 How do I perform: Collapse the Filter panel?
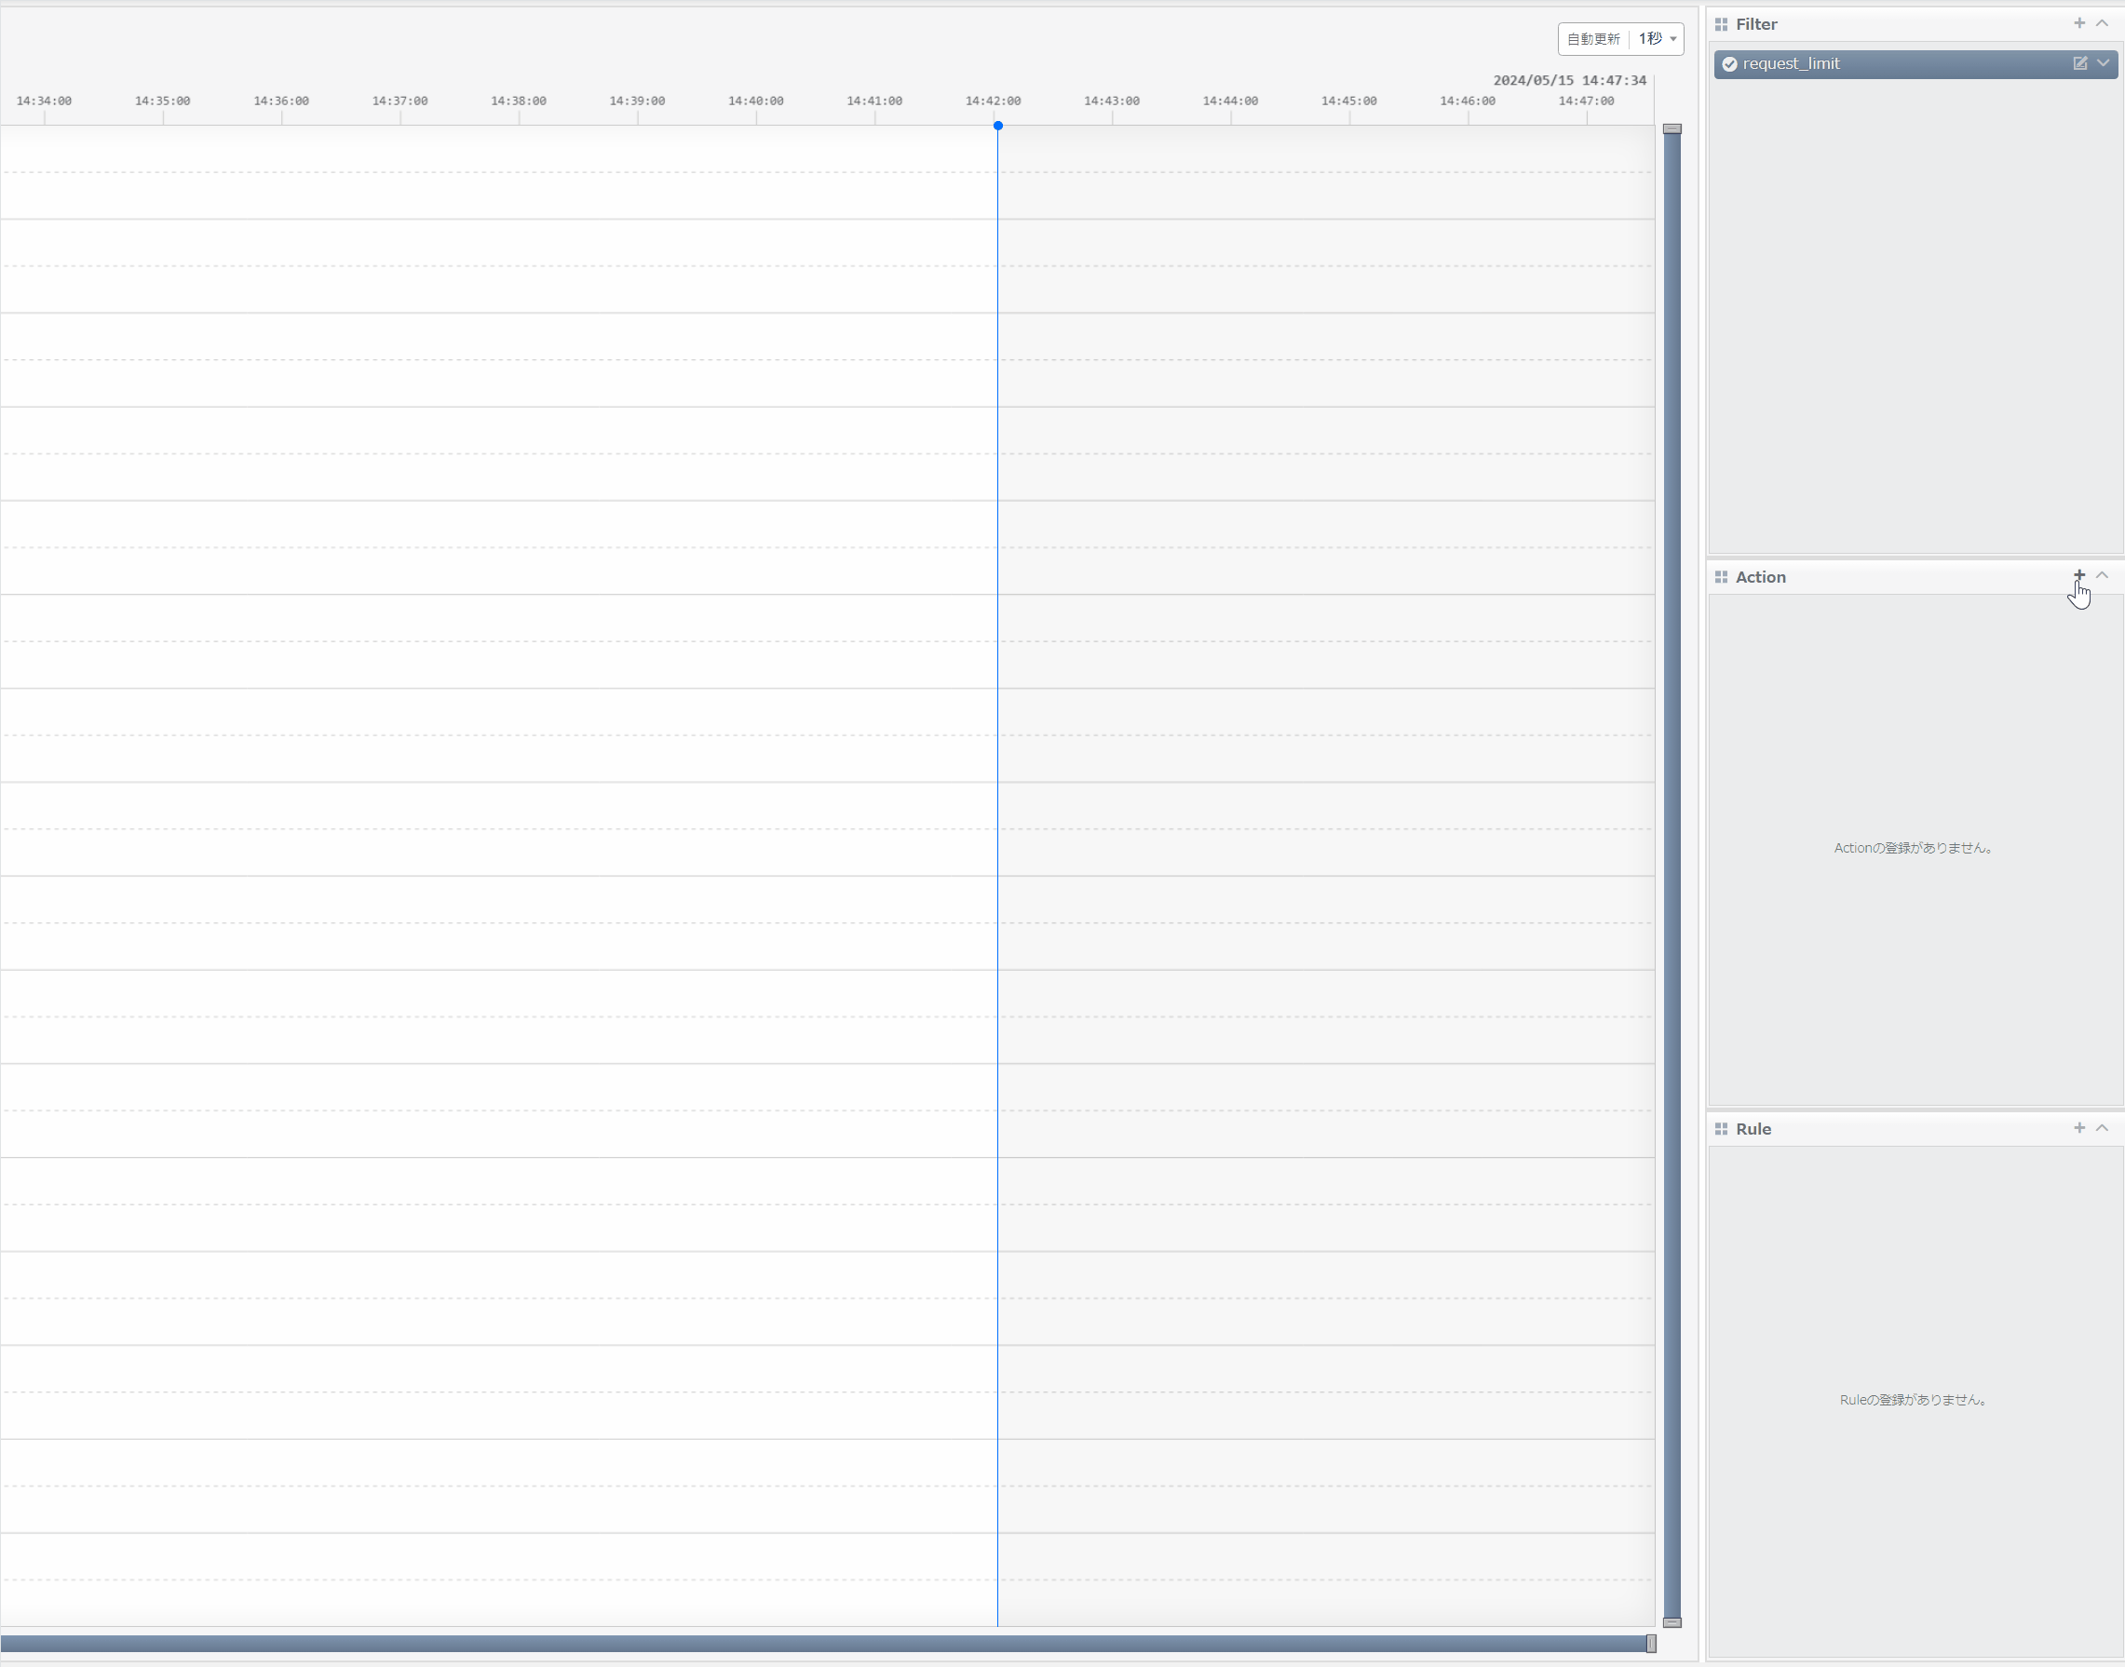2103,23
